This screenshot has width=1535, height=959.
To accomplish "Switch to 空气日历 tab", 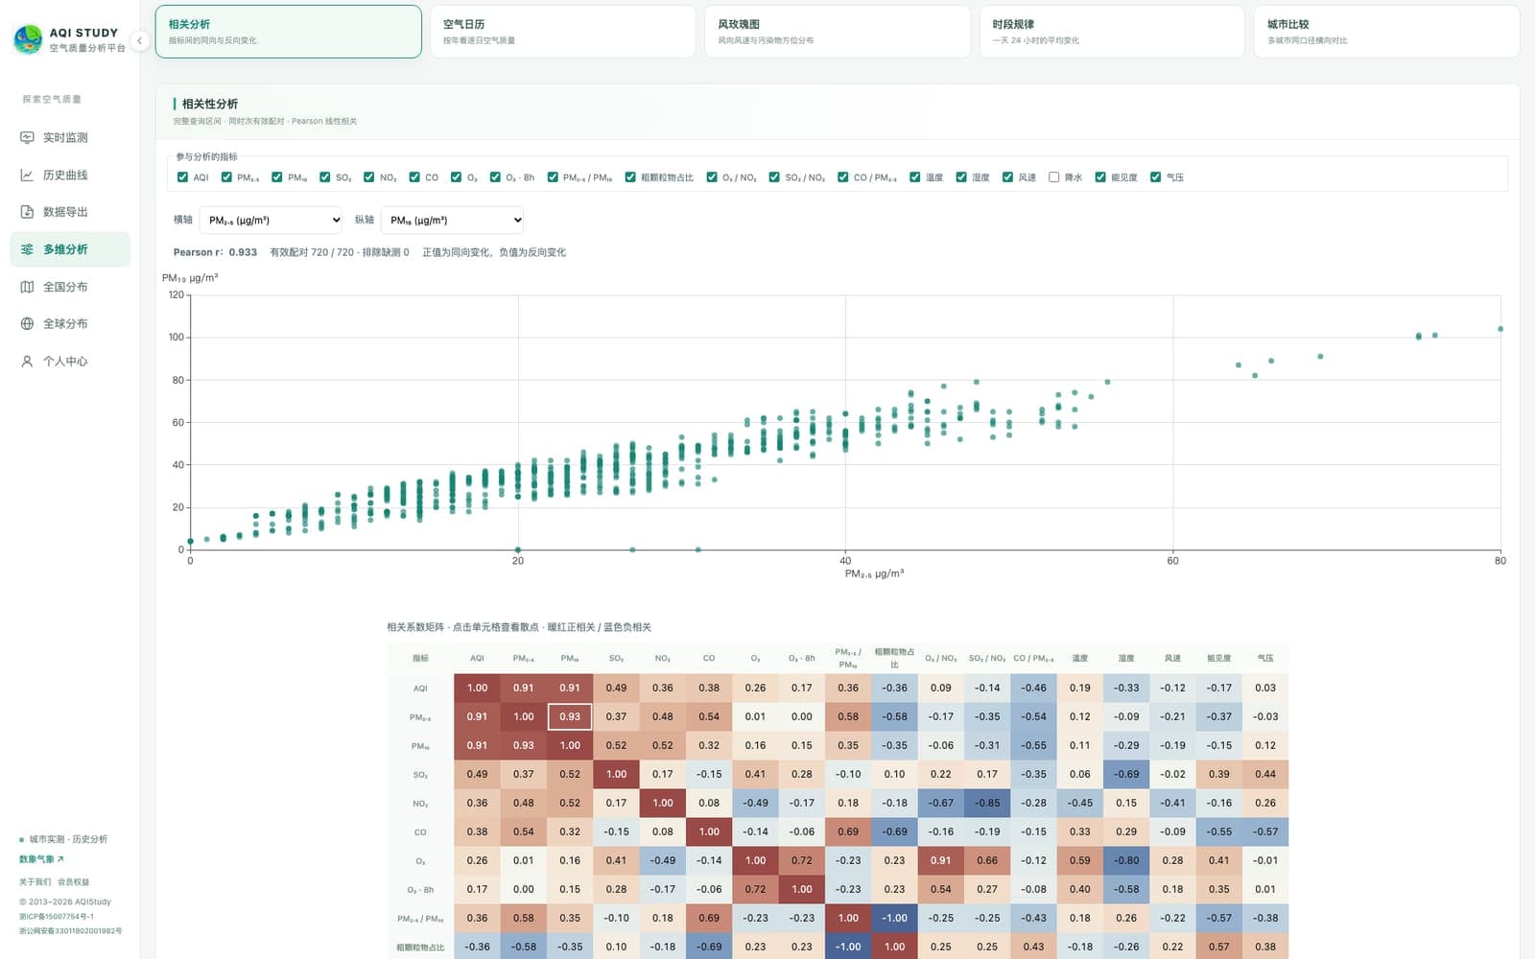I will click(x=562, y=32).
